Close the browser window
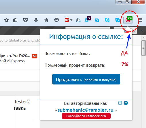Image resolution: width=146 pixels, height=128 pixels. [138, 2]
